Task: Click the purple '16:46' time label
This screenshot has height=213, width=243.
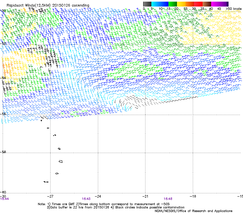Action: coord(168,199)
